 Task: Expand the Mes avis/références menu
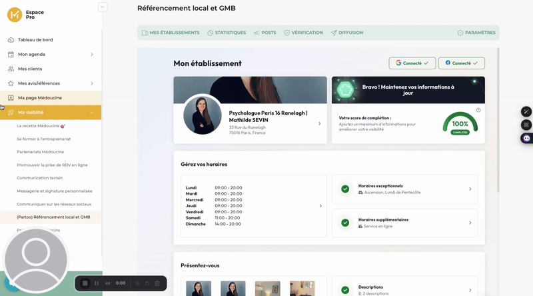tap(91, 83)
